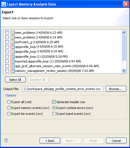Select Export memory events (csv)

[x=9, y=108]
